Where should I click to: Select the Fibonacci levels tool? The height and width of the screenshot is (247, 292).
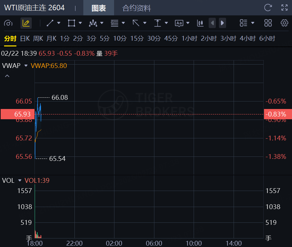(x=114, y=23)
